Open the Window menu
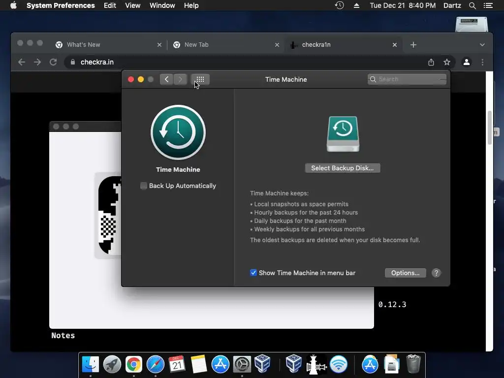The width and height of the screenshot is (504, 378). coord(162,5)
